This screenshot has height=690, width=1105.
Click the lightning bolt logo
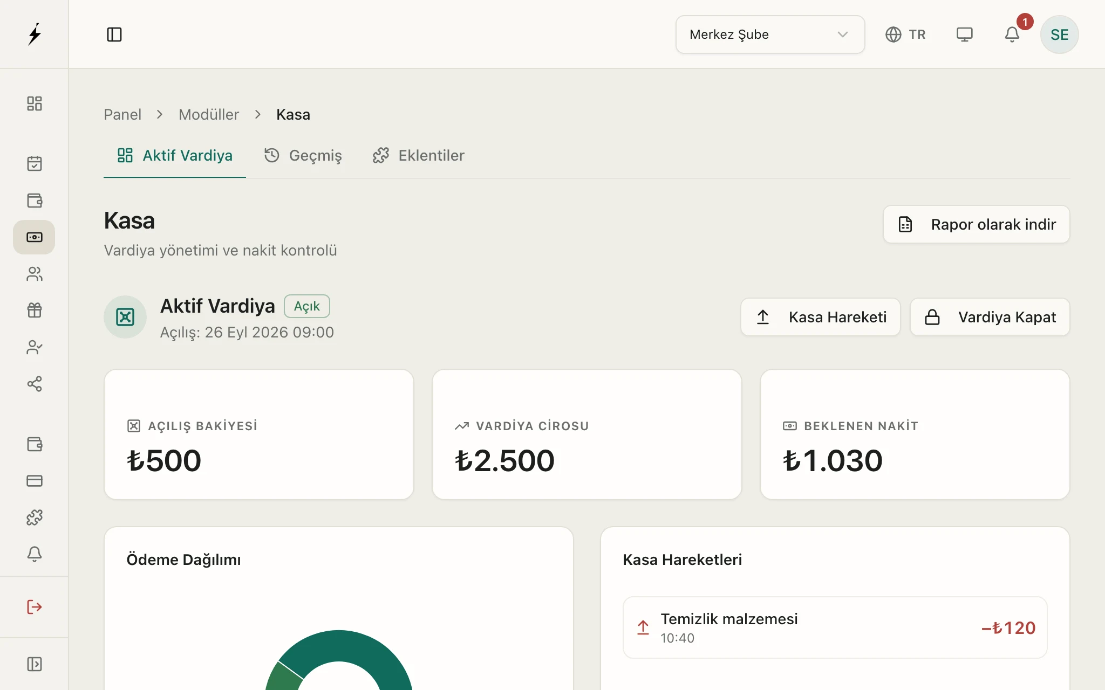[35, 34]
